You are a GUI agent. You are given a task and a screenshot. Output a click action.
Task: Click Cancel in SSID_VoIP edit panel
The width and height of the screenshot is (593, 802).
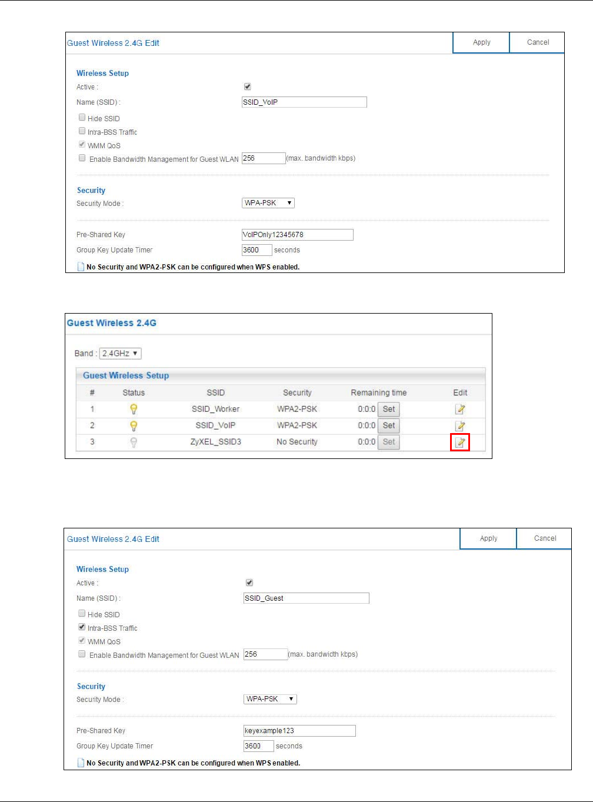[538, 42]
